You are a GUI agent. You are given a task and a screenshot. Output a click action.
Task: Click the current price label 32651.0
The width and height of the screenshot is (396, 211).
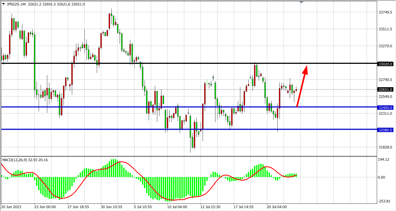(x=385, y=90)
